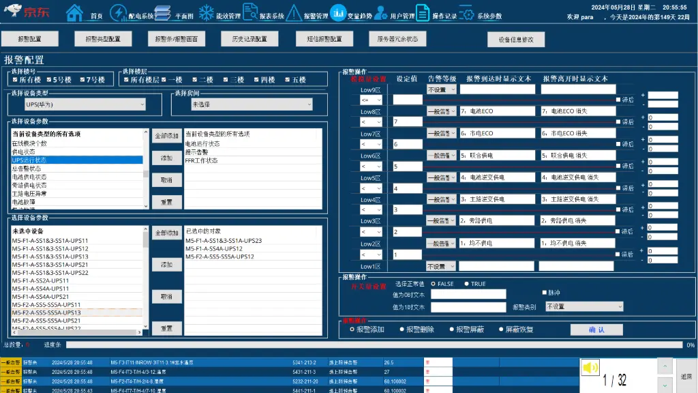The height and width of the screenshot is (393, 698).
Task: Enable the 脉冲 pulse checkbox
Action: point(544,293)
